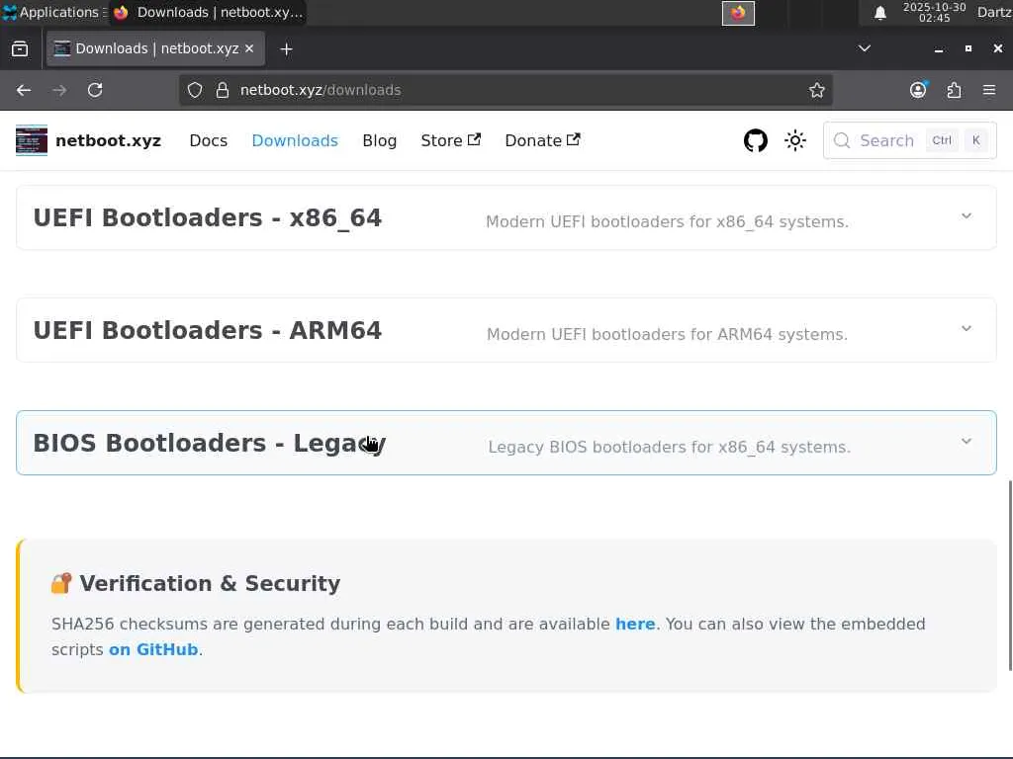
Task: Click the page vertical scrollbar
Action: point(1009,573)
